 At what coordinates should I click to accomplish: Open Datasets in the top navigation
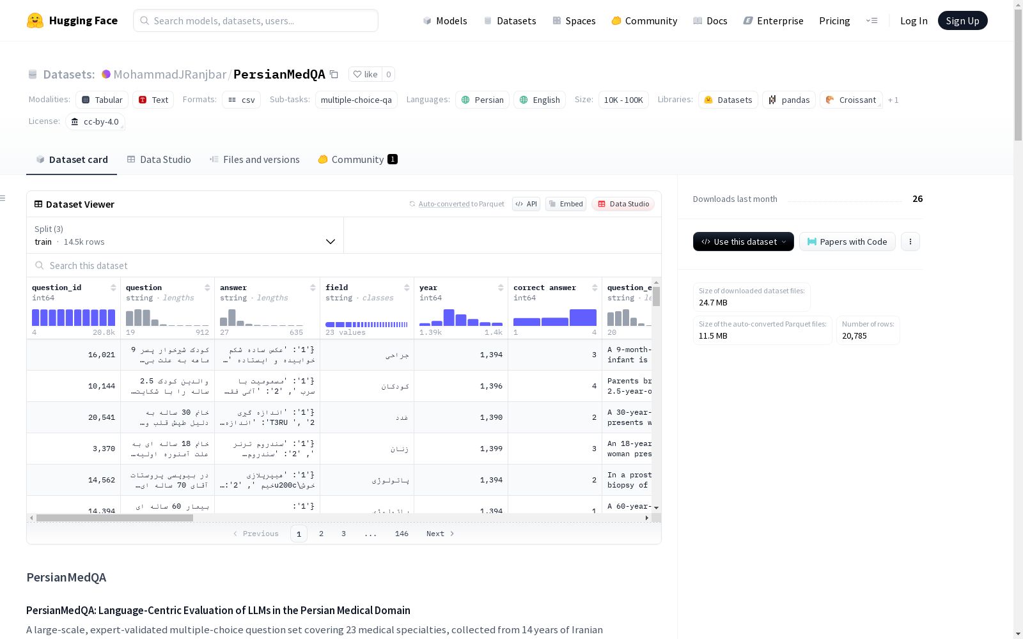tap(510, 20)
